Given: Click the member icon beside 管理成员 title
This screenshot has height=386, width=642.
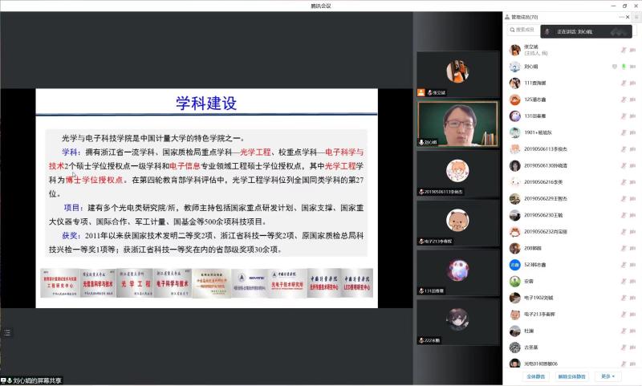Looking at the screenshot, I should [506, 17].
